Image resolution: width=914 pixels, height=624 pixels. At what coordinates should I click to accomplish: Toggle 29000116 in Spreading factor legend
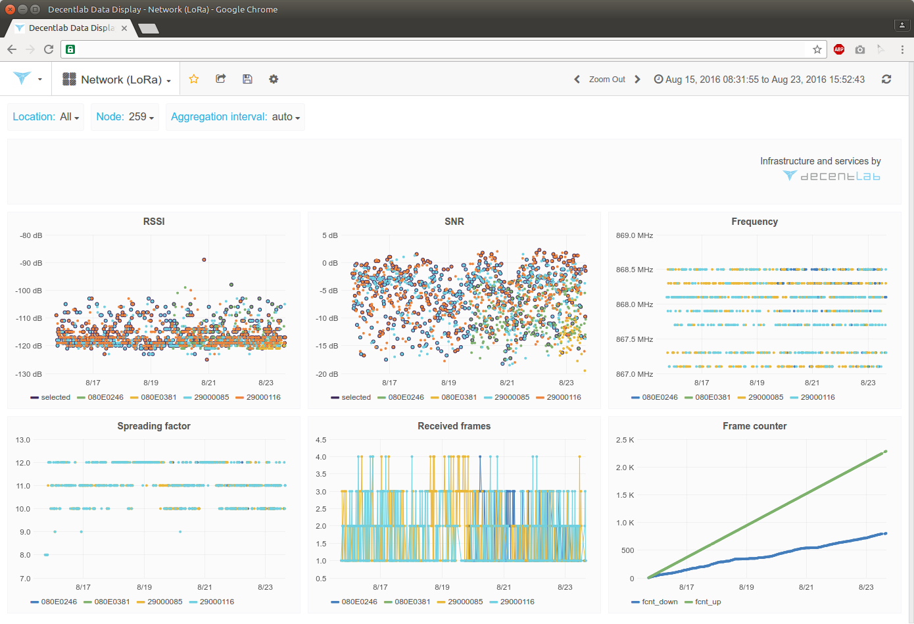(212, 602)
